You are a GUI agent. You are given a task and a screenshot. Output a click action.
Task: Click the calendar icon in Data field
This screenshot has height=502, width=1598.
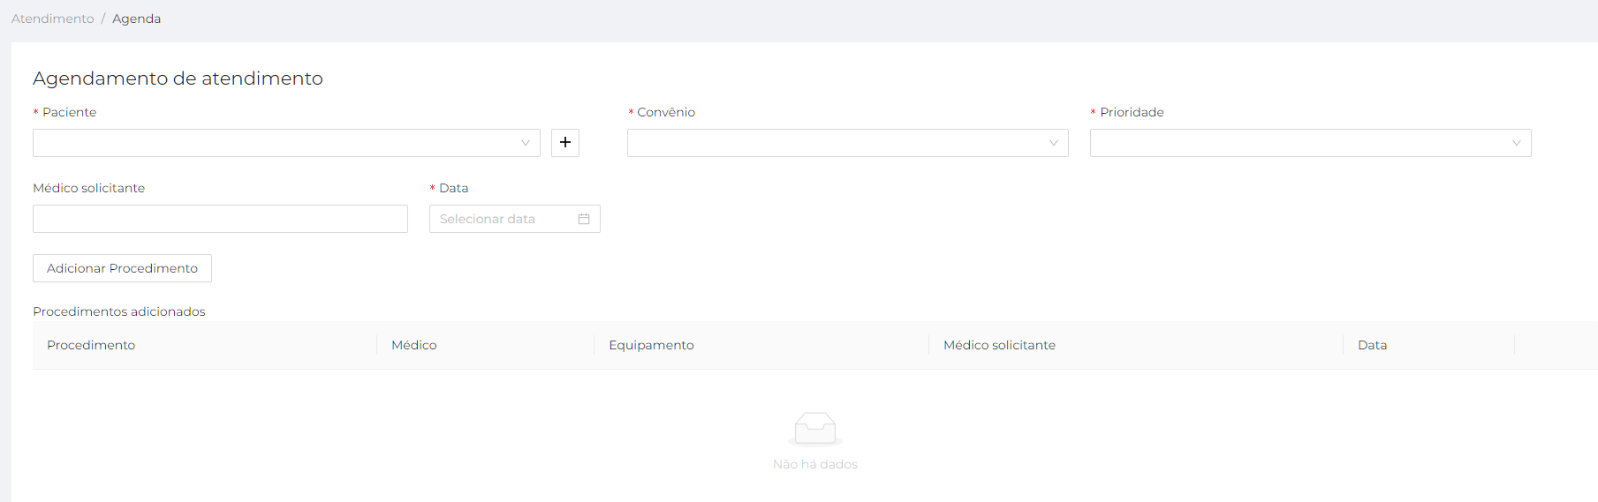(584, 219)
